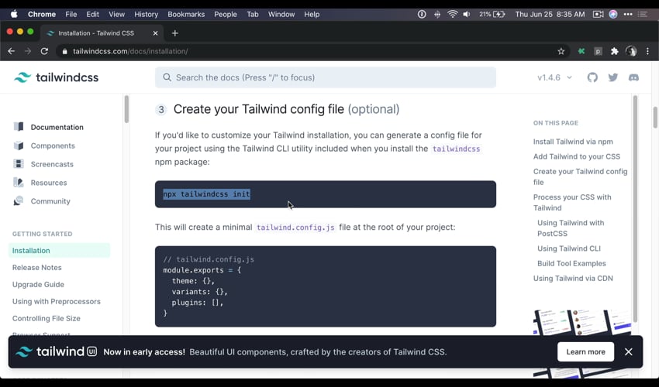Click the Documentation book icon
659x387 pixels.
[19, 127]
